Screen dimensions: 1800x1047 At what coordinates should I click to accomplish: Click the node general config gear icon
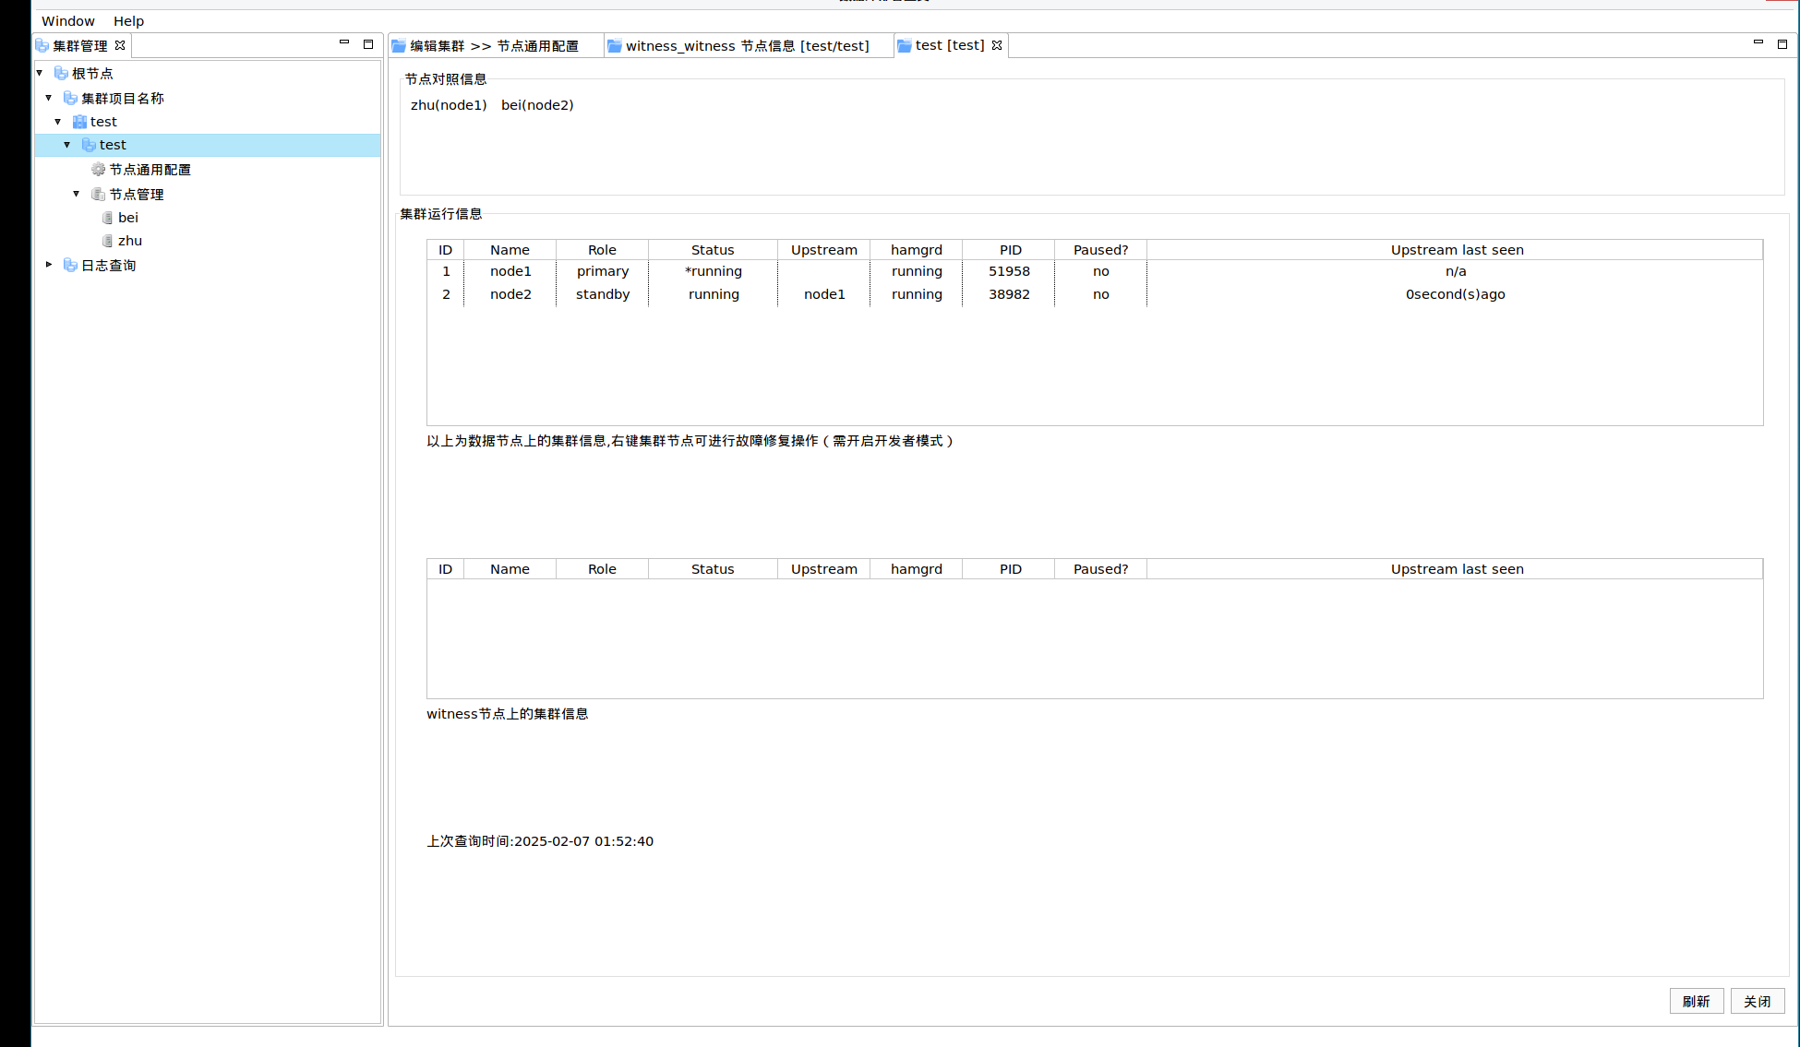point(98,169)
